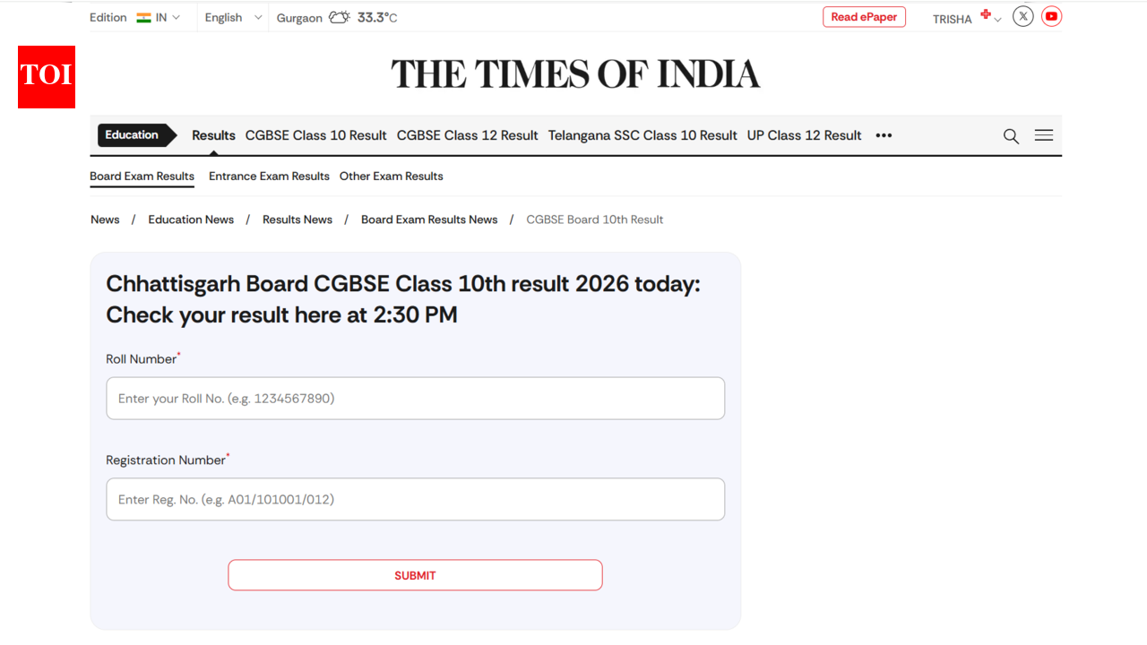This screenshot has width=1147, height=645.
Task: Select the CGBSE Class 12 Result menu item
Action: pyautogui.click(x=467, y=135)
